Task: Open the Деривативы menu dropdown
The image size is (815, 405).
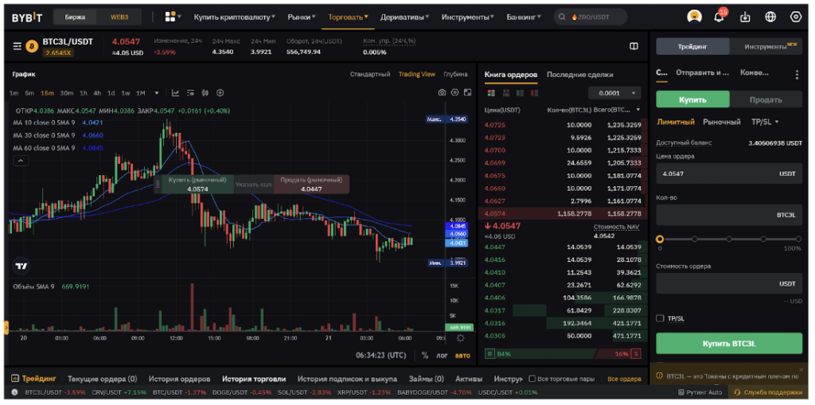Action: [408, 17]
